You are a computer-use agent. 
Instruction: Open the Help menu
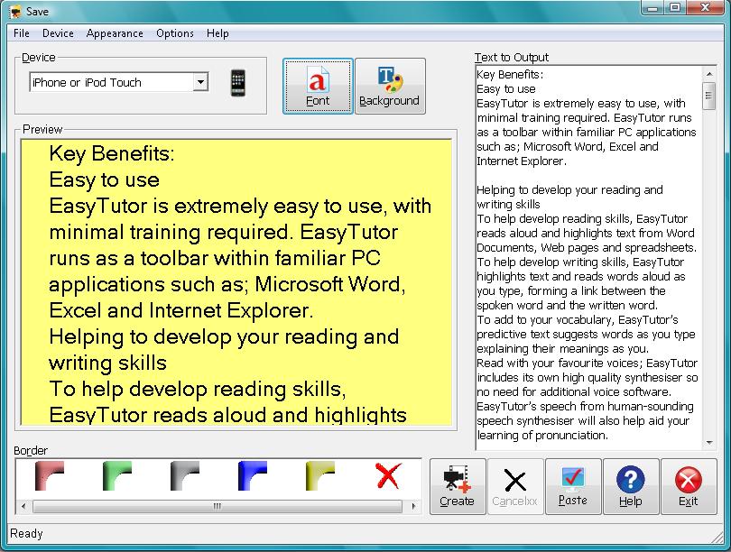[217, 33]
